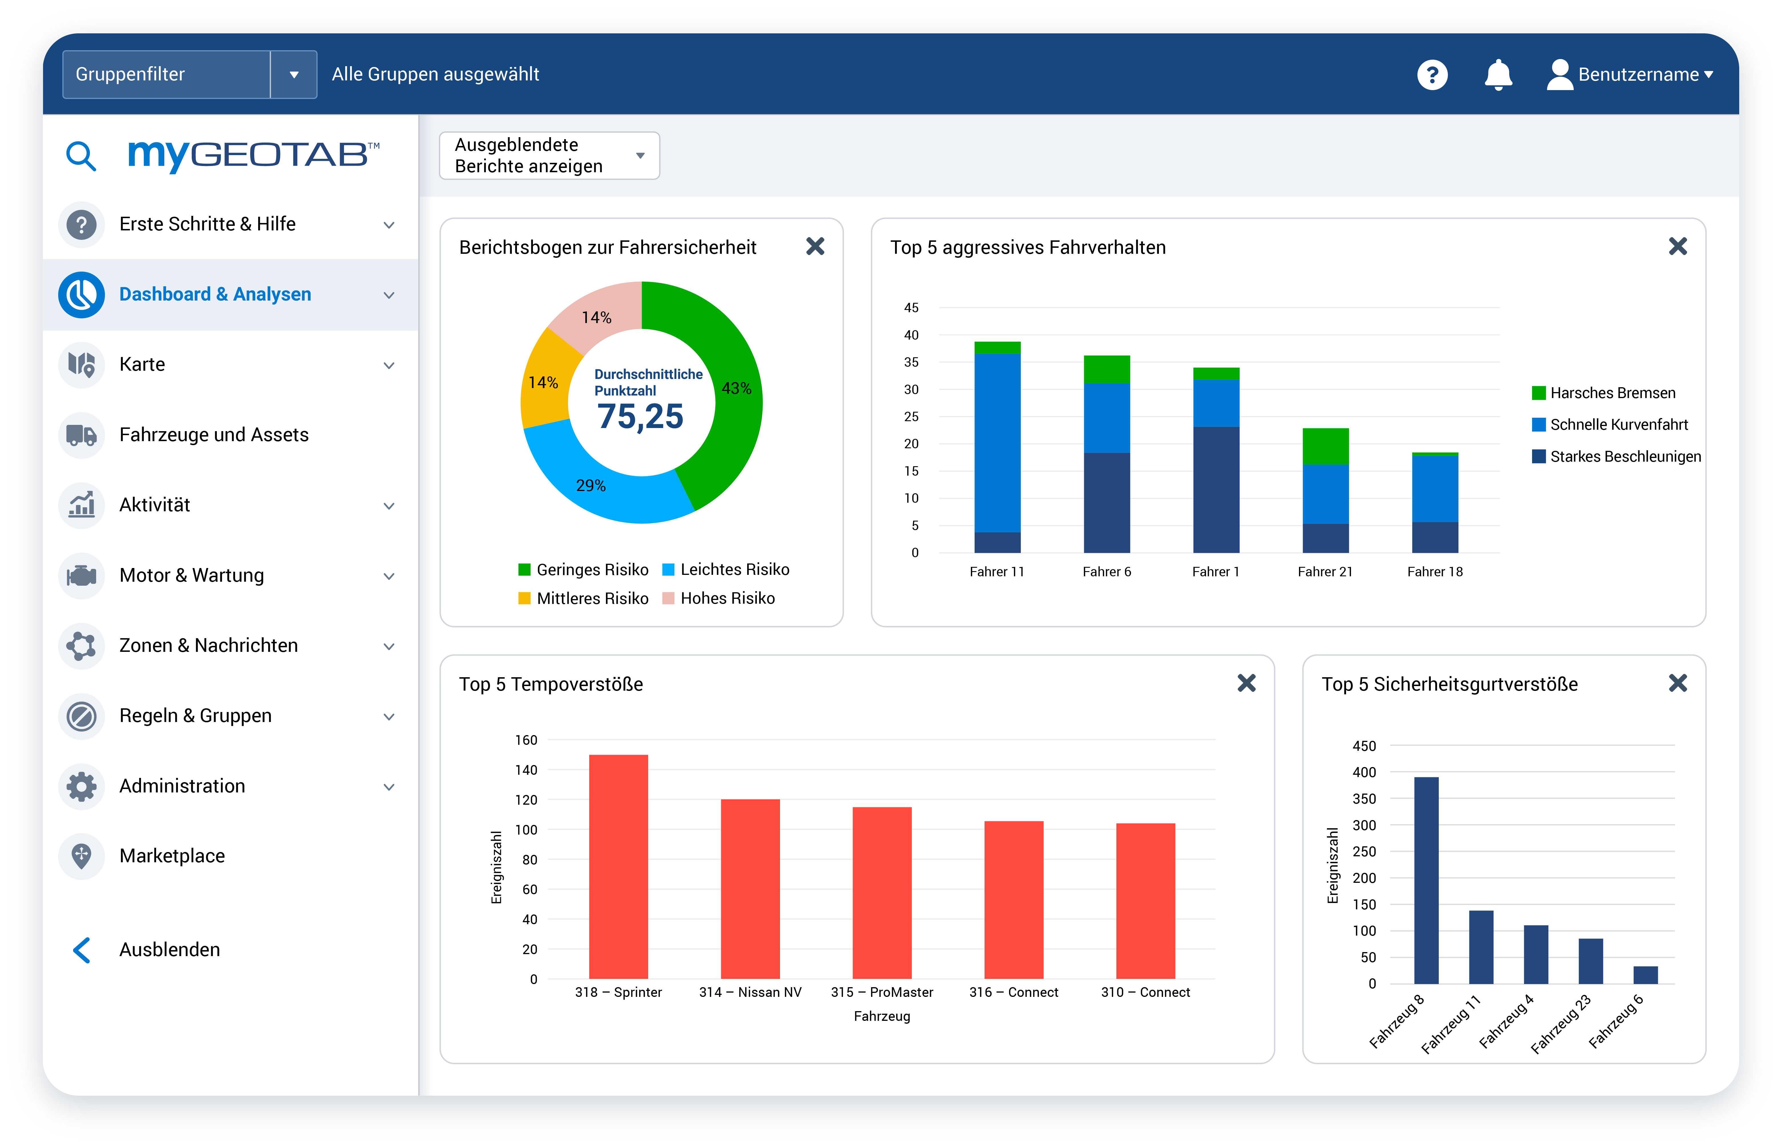This screenshot has width=1782, height=1148.
Task: Open Regeln & Gruppen menu item
Action: (195, 716)
